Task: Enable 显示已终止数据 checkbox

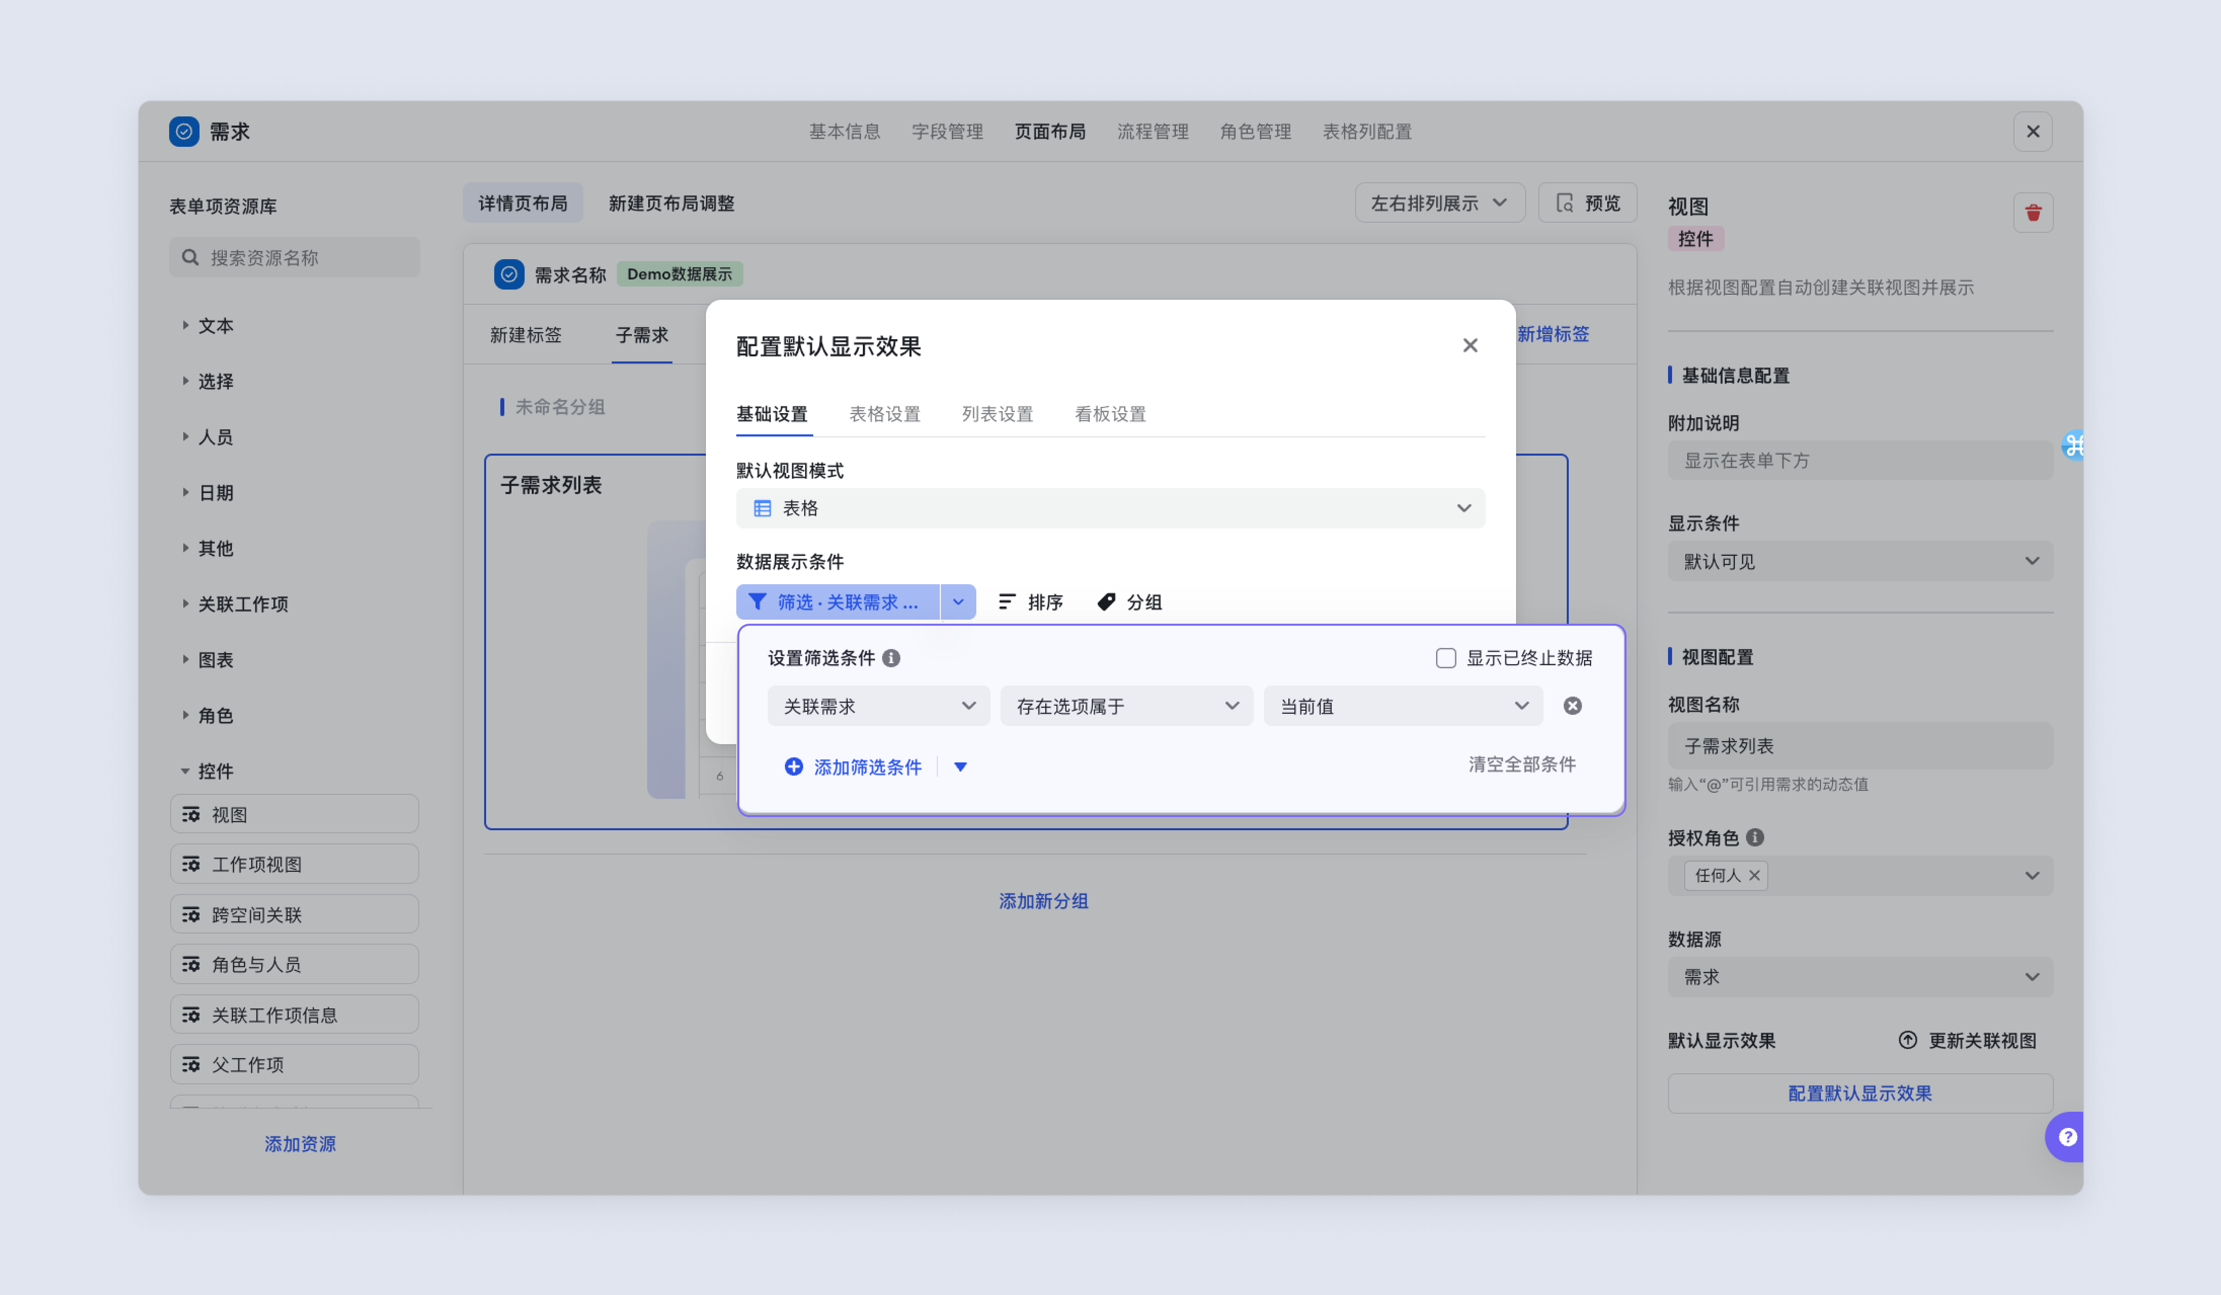Action: click(1445, 658)
